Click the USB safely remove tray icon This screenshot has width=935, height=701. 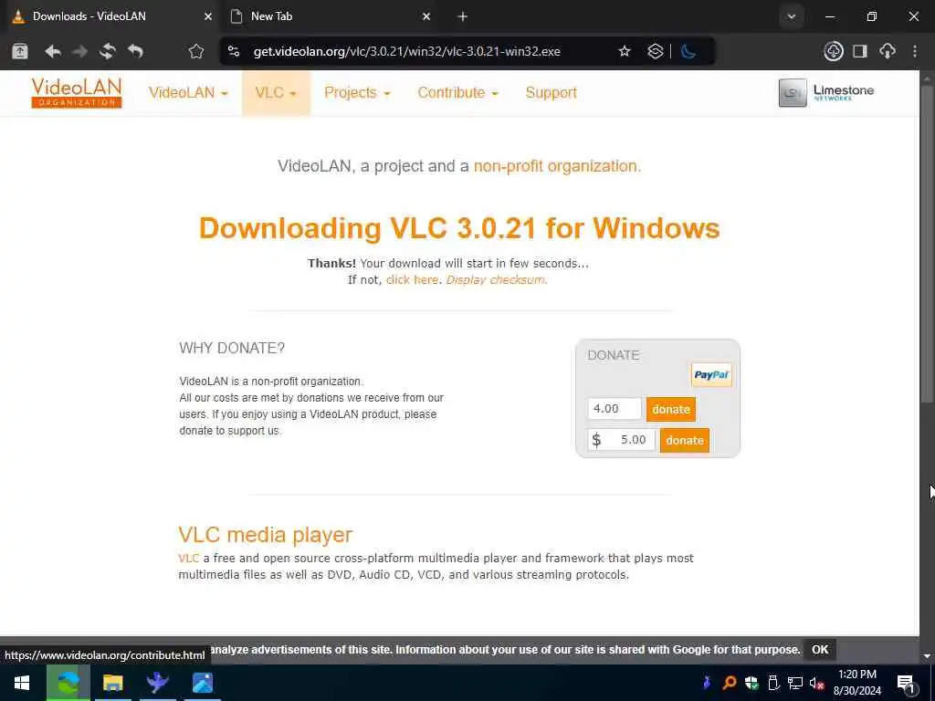pyautogui.click(x=773, y=683)
